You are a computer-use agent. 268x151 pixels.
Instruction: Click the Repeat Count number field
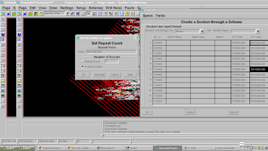click(111, 61)
